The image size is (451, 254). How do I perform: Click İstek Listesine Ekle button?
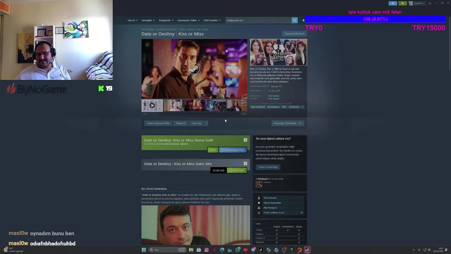[x=158, y=123]
